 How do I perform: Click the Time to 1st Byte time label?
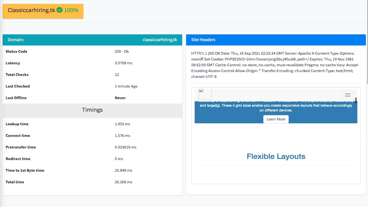(x=25, y=170)
